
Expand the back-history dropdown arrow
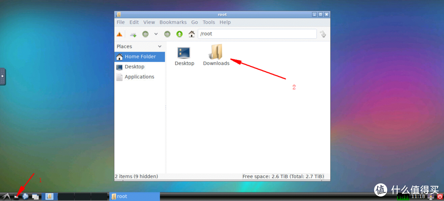pos(156,34)
